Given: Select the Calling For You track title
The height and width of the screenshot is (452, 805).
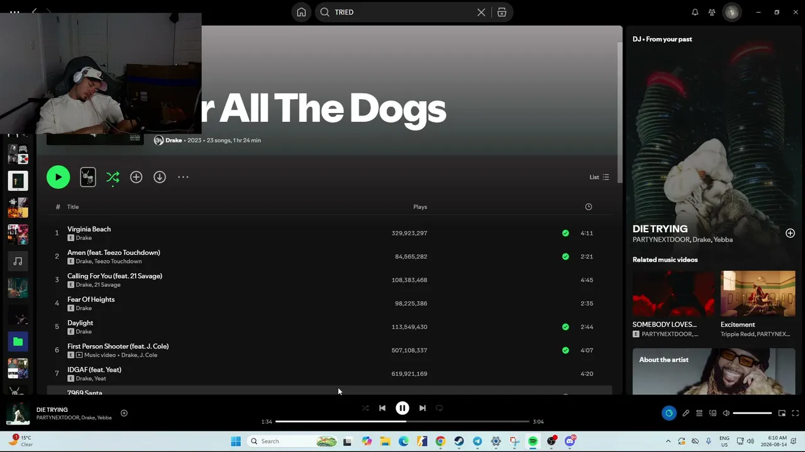Looking at the screenshot, I should click(114, 276).
